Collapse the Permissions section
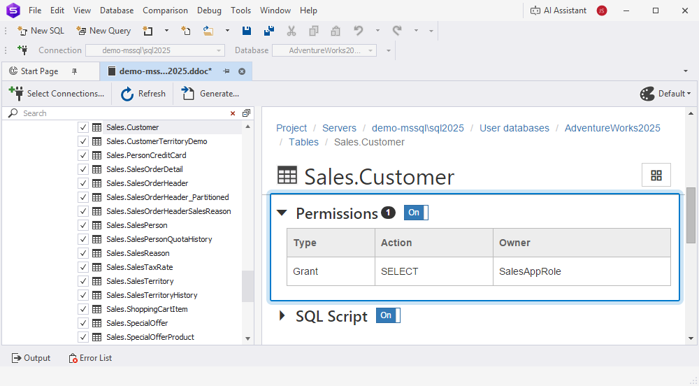The image size is (699, 386). pyautogui.click(x=282, y=213)
